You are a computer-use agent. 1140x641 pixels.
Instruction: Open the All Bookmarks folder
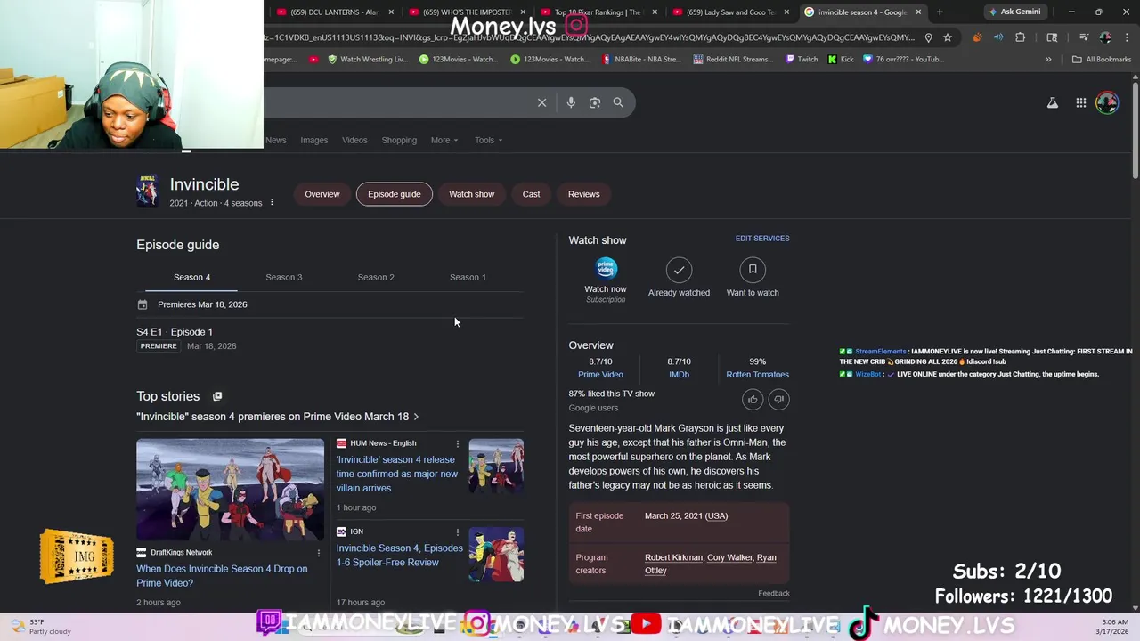coord(1102,59)
